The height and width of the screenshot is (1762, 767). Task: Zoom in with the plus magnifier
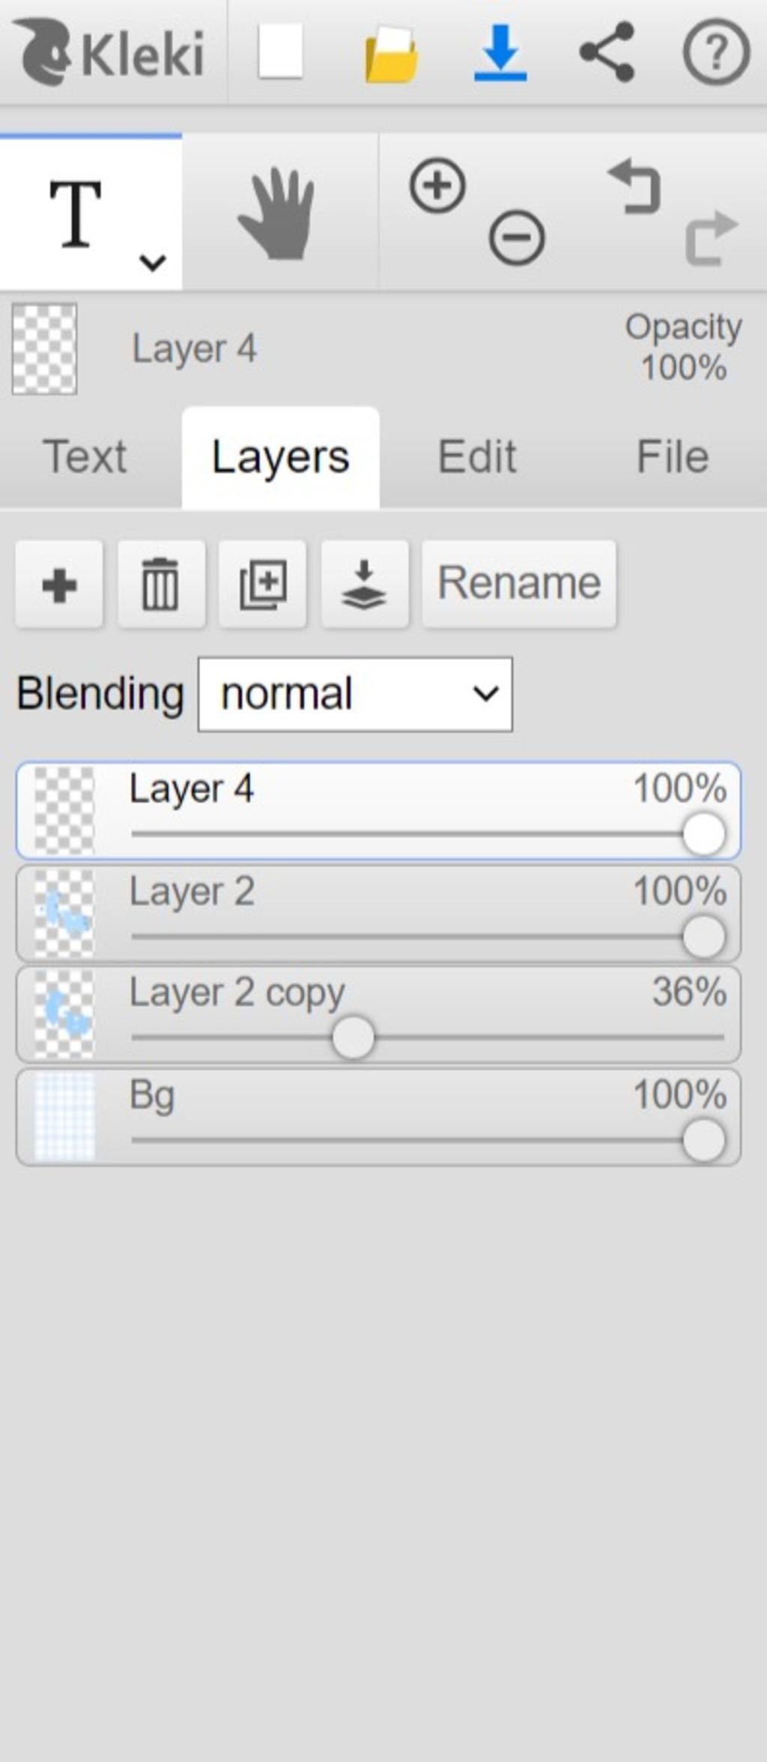(x=437, y=185)
